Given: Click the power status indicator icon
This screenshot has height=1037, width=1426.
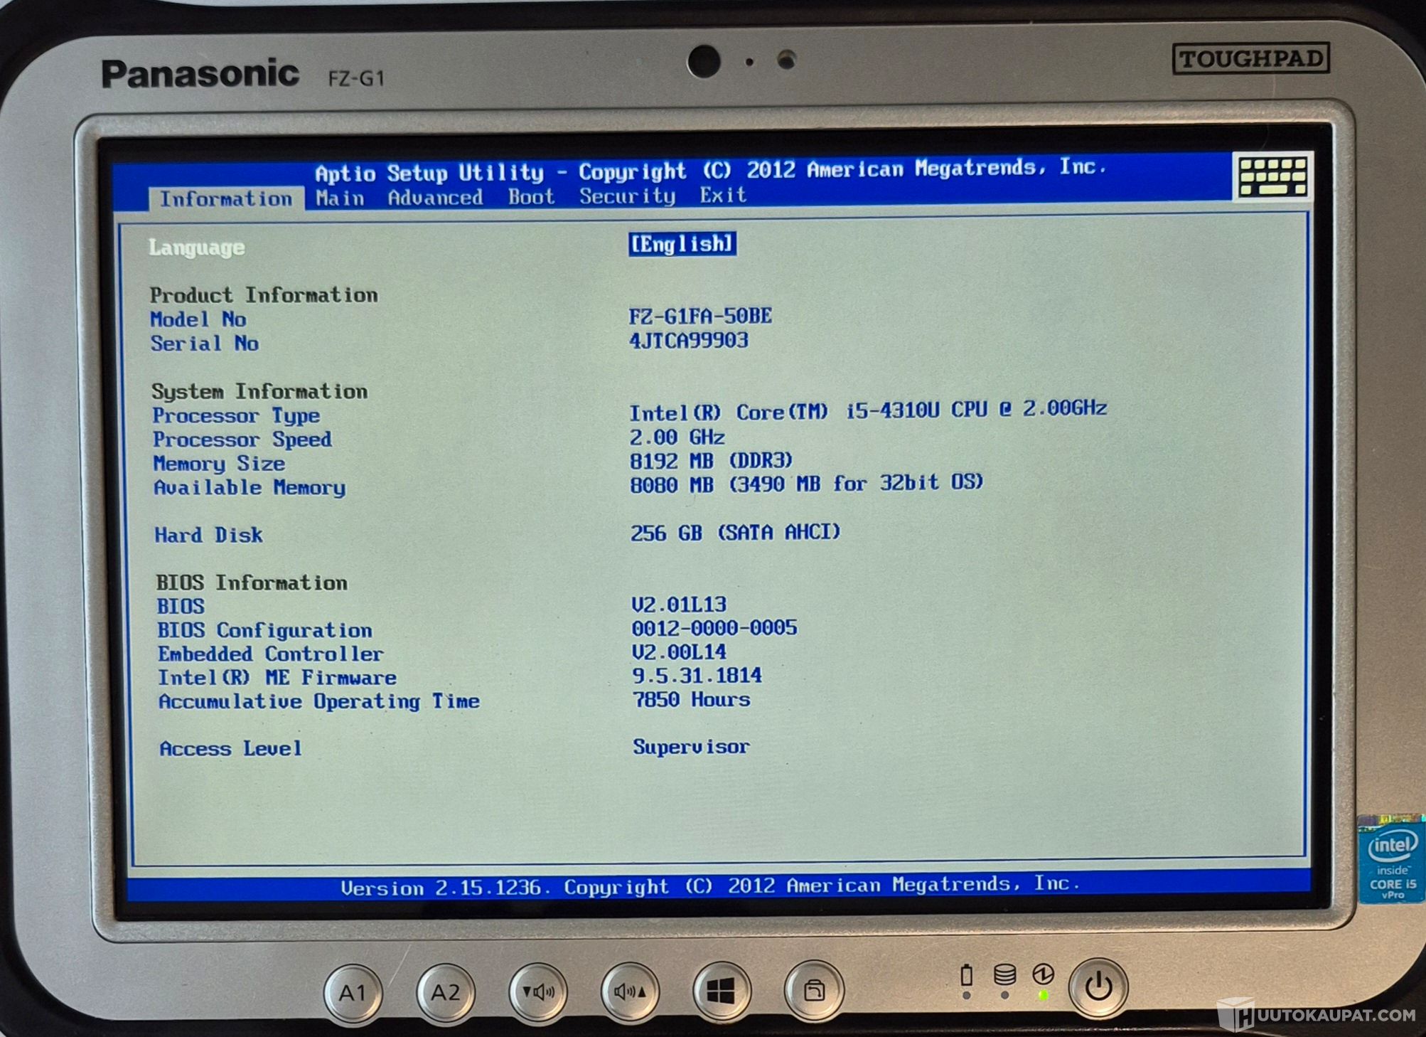Looking at the screenshot, I should [x=1043, y=974].
